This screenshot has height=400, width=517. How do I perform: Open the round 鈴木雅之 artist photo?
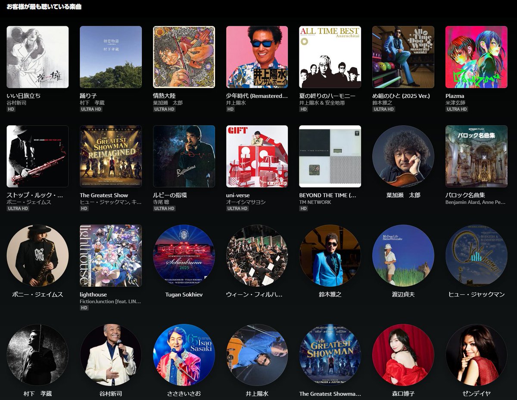click(x=330, y=256)
